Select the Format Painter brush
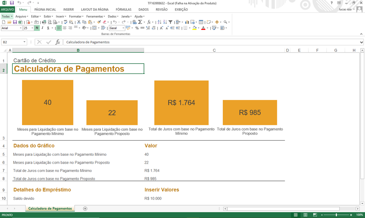The image size is (365, 218). pos(99,22)
